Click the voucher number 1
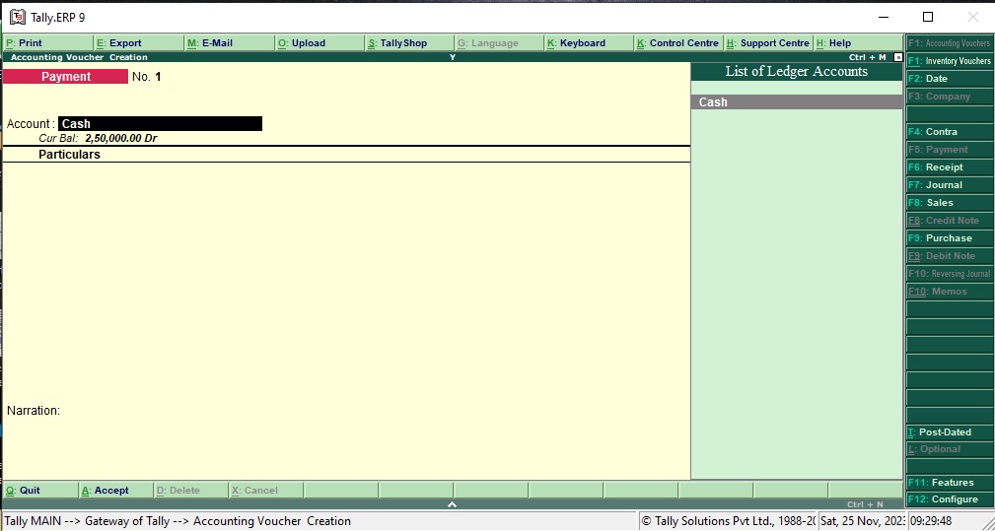The width and height of the screenshot is (995, 531). [158, 77]
